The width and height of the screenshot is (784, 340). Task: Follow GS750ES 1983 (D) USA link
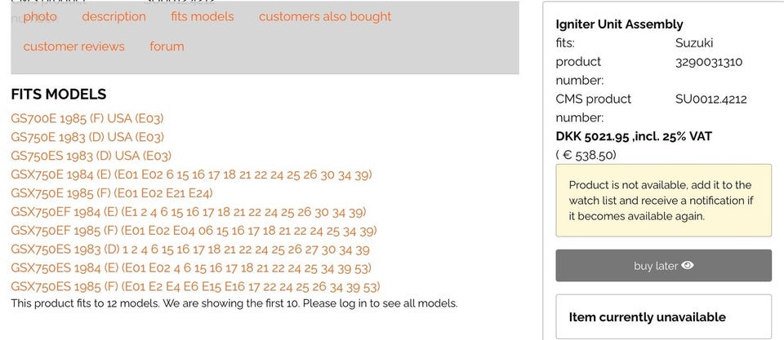tap(91, 156)
